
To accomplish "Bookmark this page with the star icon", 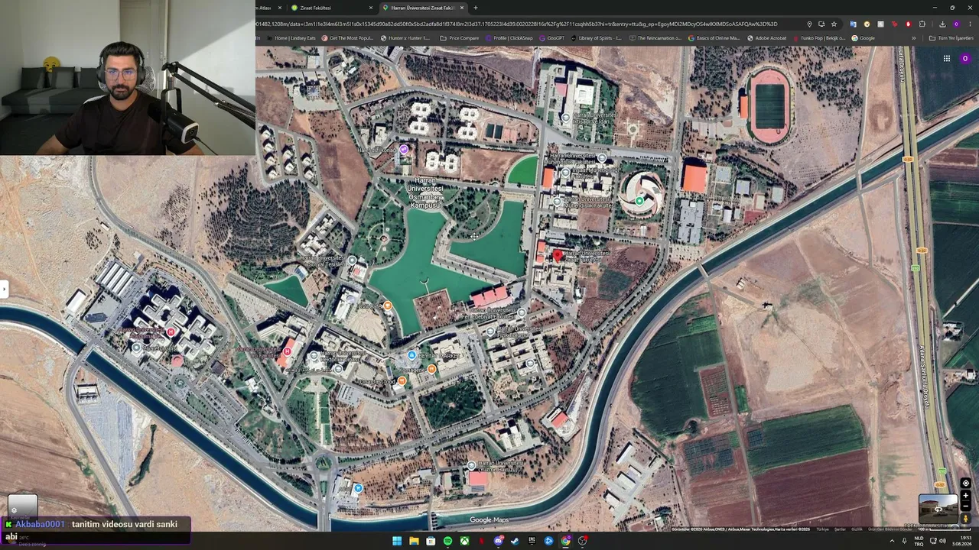I will 834,24.
